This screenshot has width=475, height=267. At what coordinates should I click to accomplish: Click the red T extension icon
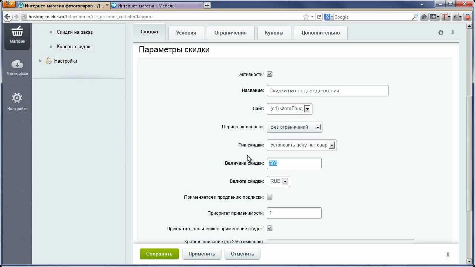[x=444, y=17]
